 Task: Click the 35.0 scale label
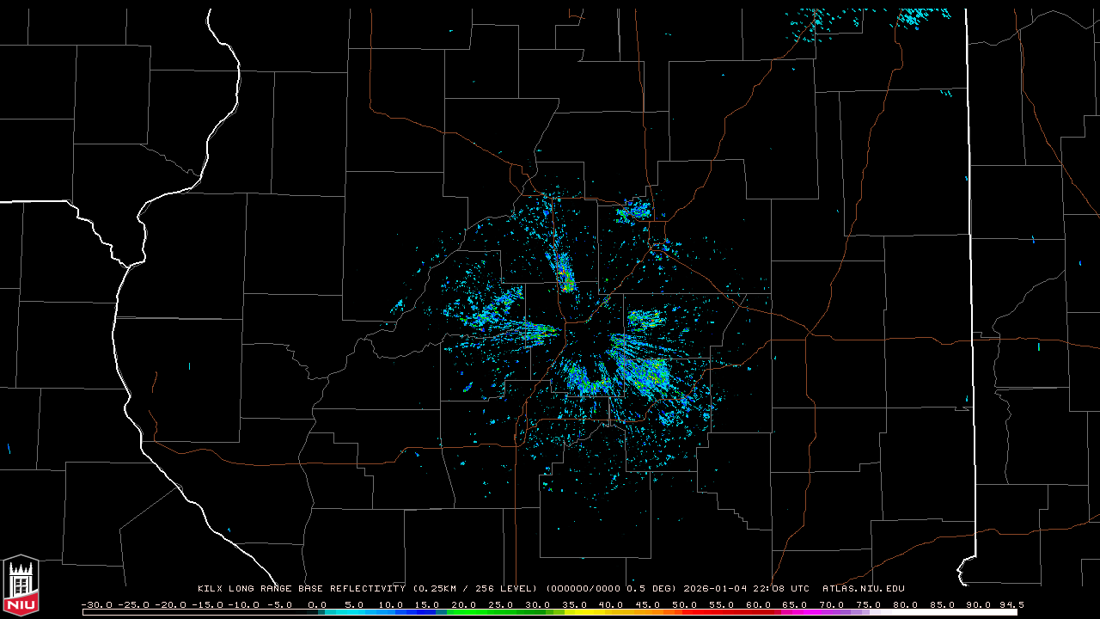coord(574,604)
